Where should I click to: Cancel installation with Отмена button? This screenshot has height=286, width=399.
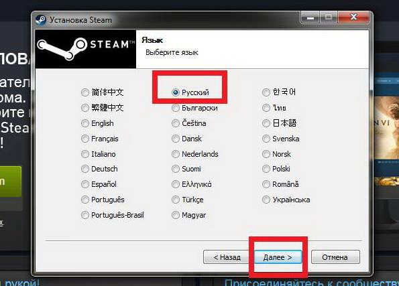point(335,257)
